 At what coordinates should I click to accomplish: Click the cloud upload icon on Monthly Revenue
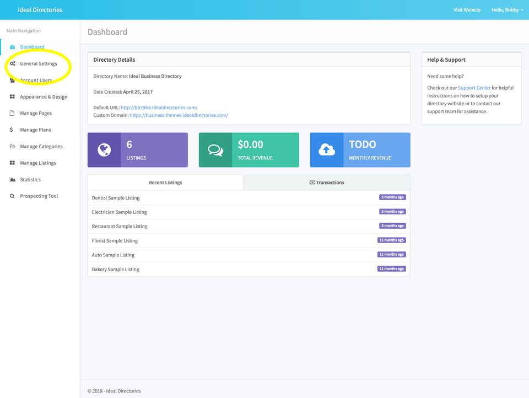click(327, 150)
